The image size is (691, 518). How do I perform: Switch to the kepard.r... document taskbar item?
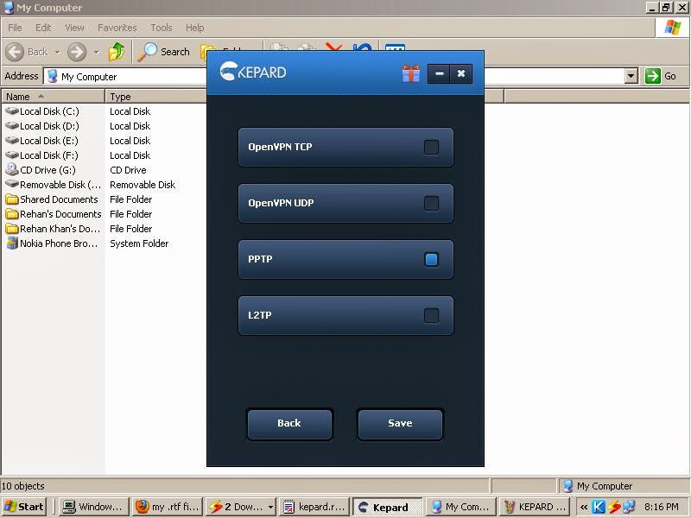314,507
